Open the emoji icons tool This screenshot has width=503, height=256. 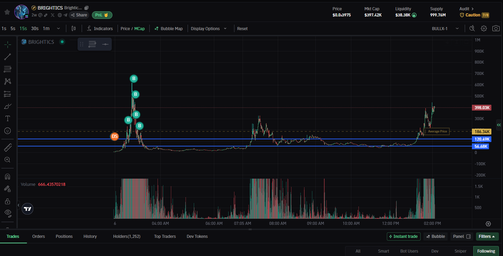[8, 131]
